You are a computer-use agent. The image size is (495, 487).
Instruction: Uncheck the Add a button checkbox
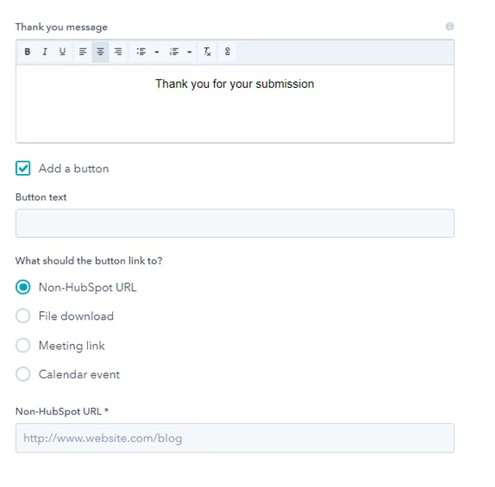tap(23, 168)
